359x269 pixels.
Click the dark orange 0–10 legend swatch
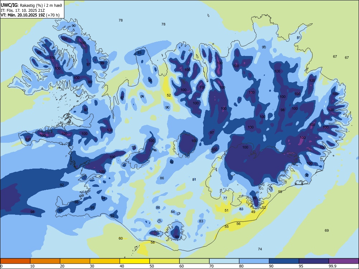coord(15,261)
